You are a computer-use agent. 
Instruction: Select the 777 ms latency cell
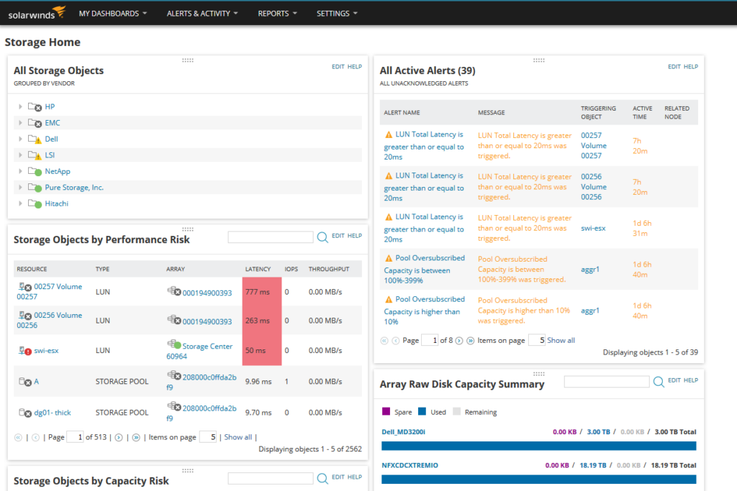262,292
